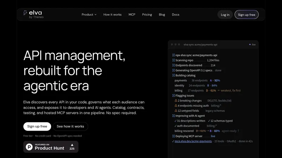Go to How it works page
The width and height of the screenshot is (282, 158).
pos(112,15)
